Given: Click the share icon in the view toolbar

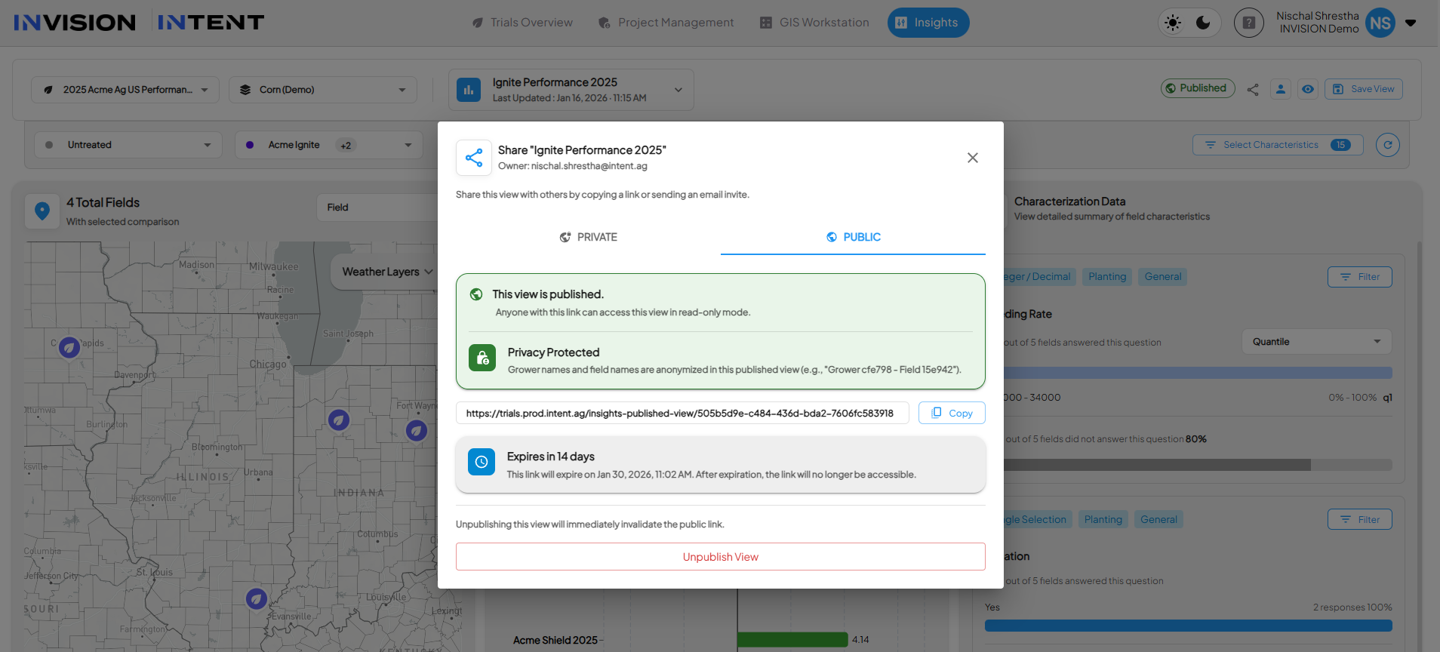Looking at the screenshot, I should coord(1253,89).
